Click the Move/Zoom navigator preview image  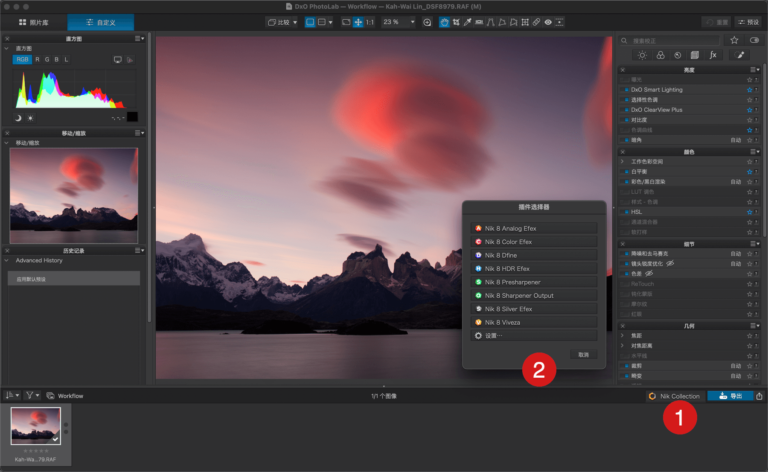point(74,195)
